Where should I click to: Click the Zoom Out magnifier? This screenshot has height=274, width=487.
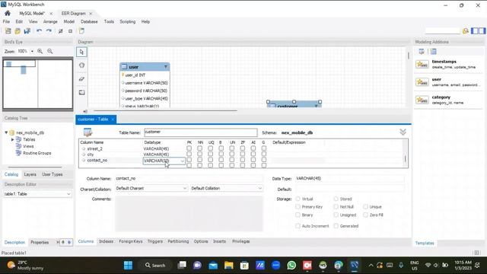[x=50, y=51]
